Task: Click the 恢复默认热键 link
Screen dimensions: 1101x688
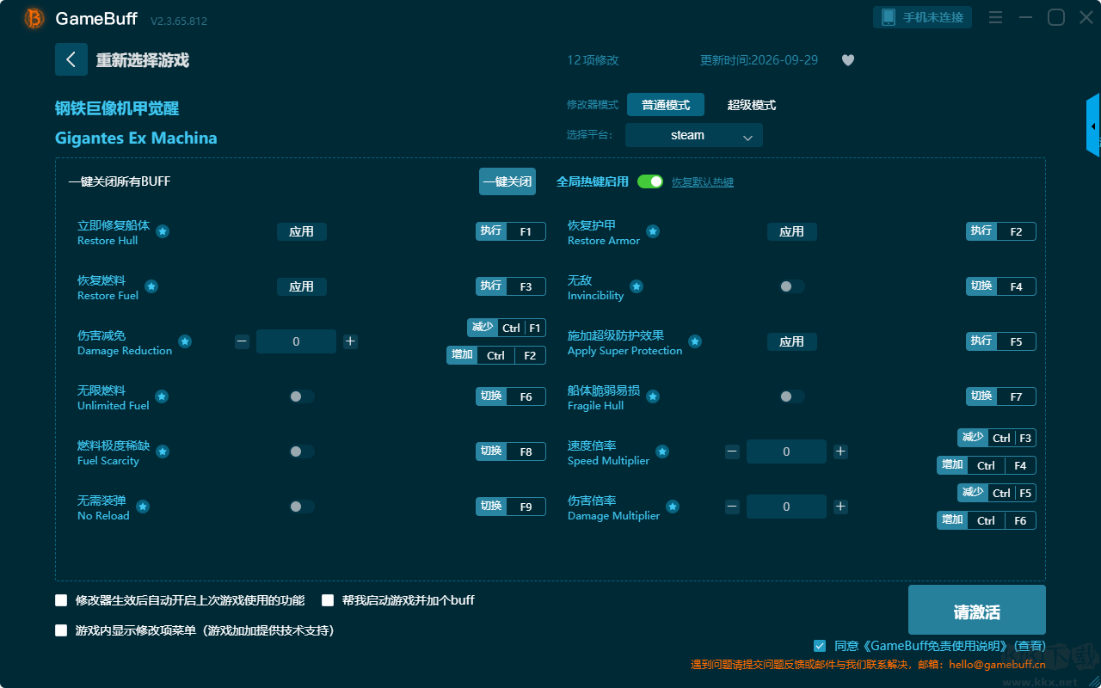Action: click(703, 182)
